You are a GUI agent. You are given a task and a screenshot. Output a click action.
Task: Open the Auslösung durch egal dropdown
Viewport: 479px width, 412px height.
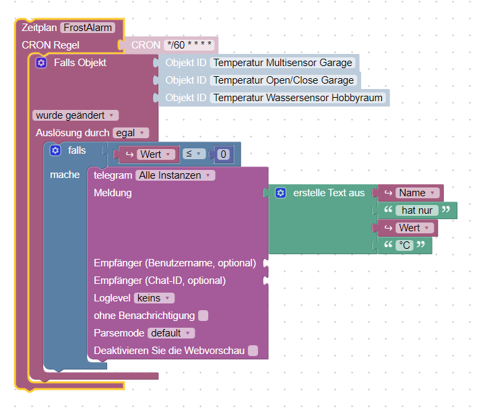pos(131,133)
